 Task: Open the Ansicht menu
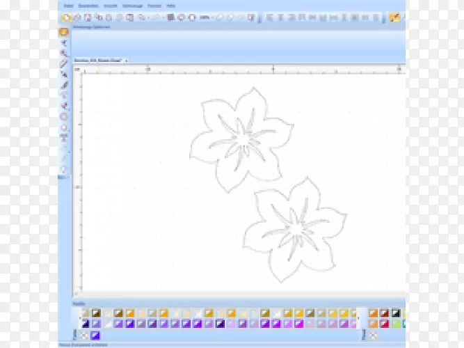click(x=110, y=5)
